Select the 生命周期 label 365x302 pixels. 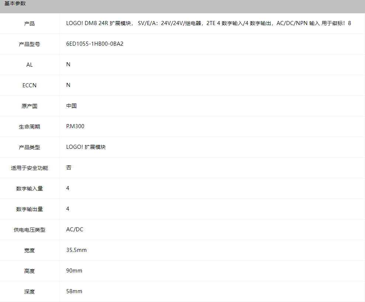click(29, 127)
